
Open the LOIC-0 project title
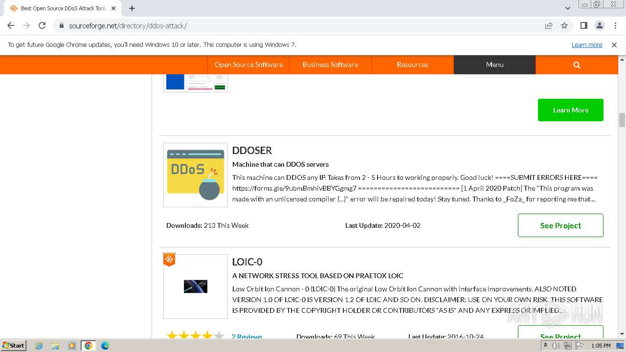tap(247, 262)
